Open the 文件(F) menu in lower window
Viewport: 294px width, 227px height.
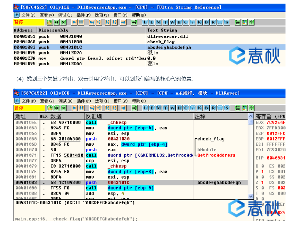point(28,101)
